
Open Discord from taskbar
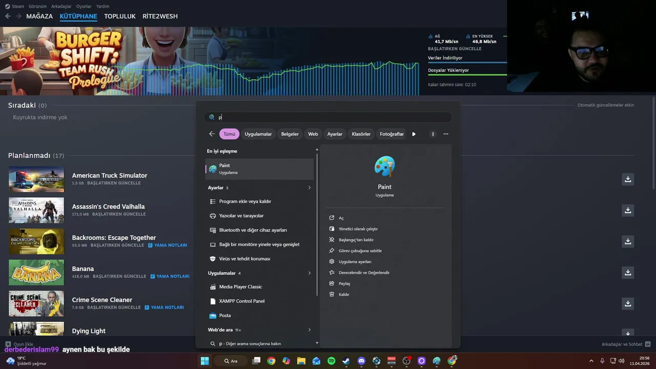pos(361,361)
